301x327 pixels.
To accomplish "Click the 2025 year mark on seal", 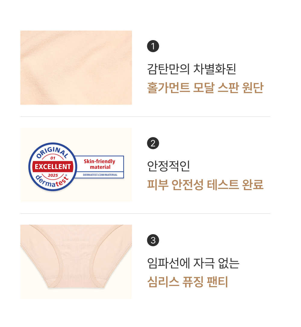I will click(x=53, y=175).
